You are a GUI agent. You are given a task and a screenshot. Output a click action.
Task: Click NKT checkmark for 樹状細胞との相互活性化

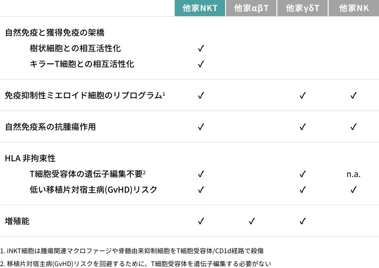tap(201, 49)
